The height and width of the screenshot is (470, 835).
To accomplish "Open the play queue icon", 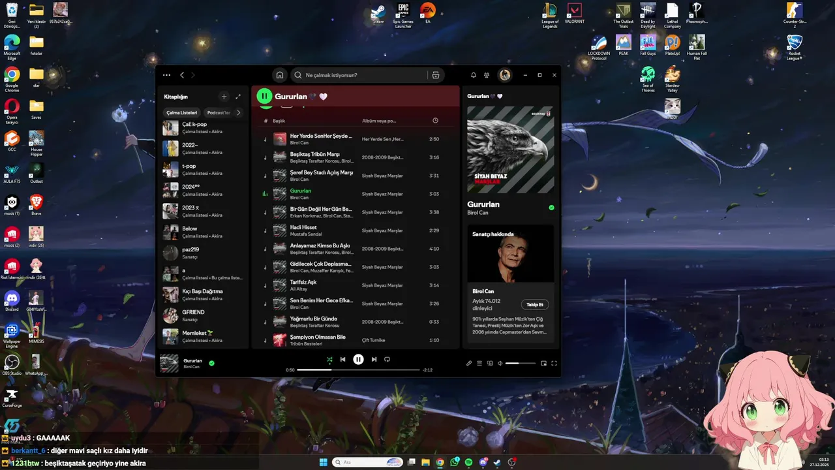I will [479, 363].
